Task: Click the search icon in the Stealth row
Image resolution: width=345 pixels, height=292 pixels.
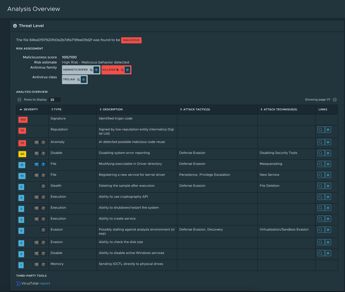Action: pyautogui.click(x=321, y=186)
